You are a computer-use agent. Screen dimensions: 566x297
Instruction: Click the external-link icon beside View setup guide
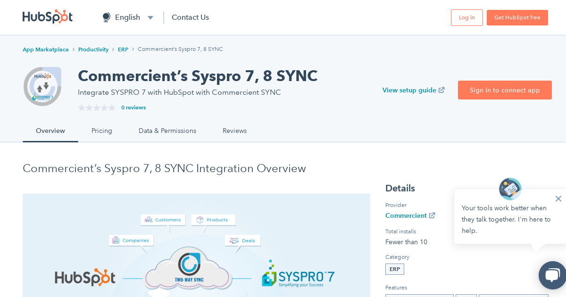(x=441, y=90)
